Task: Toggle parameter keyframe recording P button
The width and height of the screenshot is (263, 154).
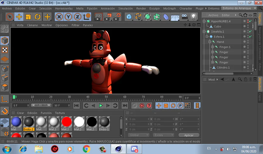Action: (x=180, y=105)
